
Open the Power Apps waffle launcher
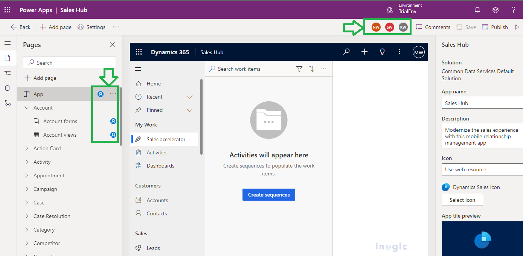(x=8, y=10)
